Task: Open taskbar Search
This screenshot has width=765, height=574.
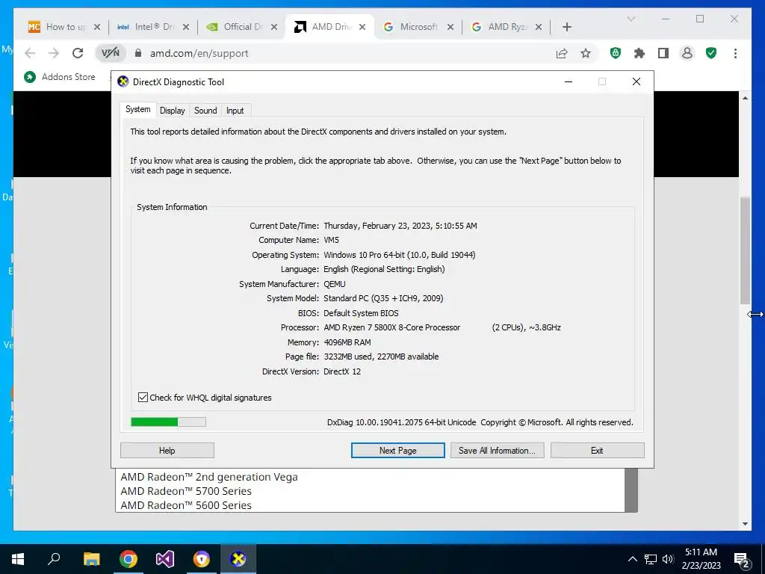Action: click(x=54, y=559)
